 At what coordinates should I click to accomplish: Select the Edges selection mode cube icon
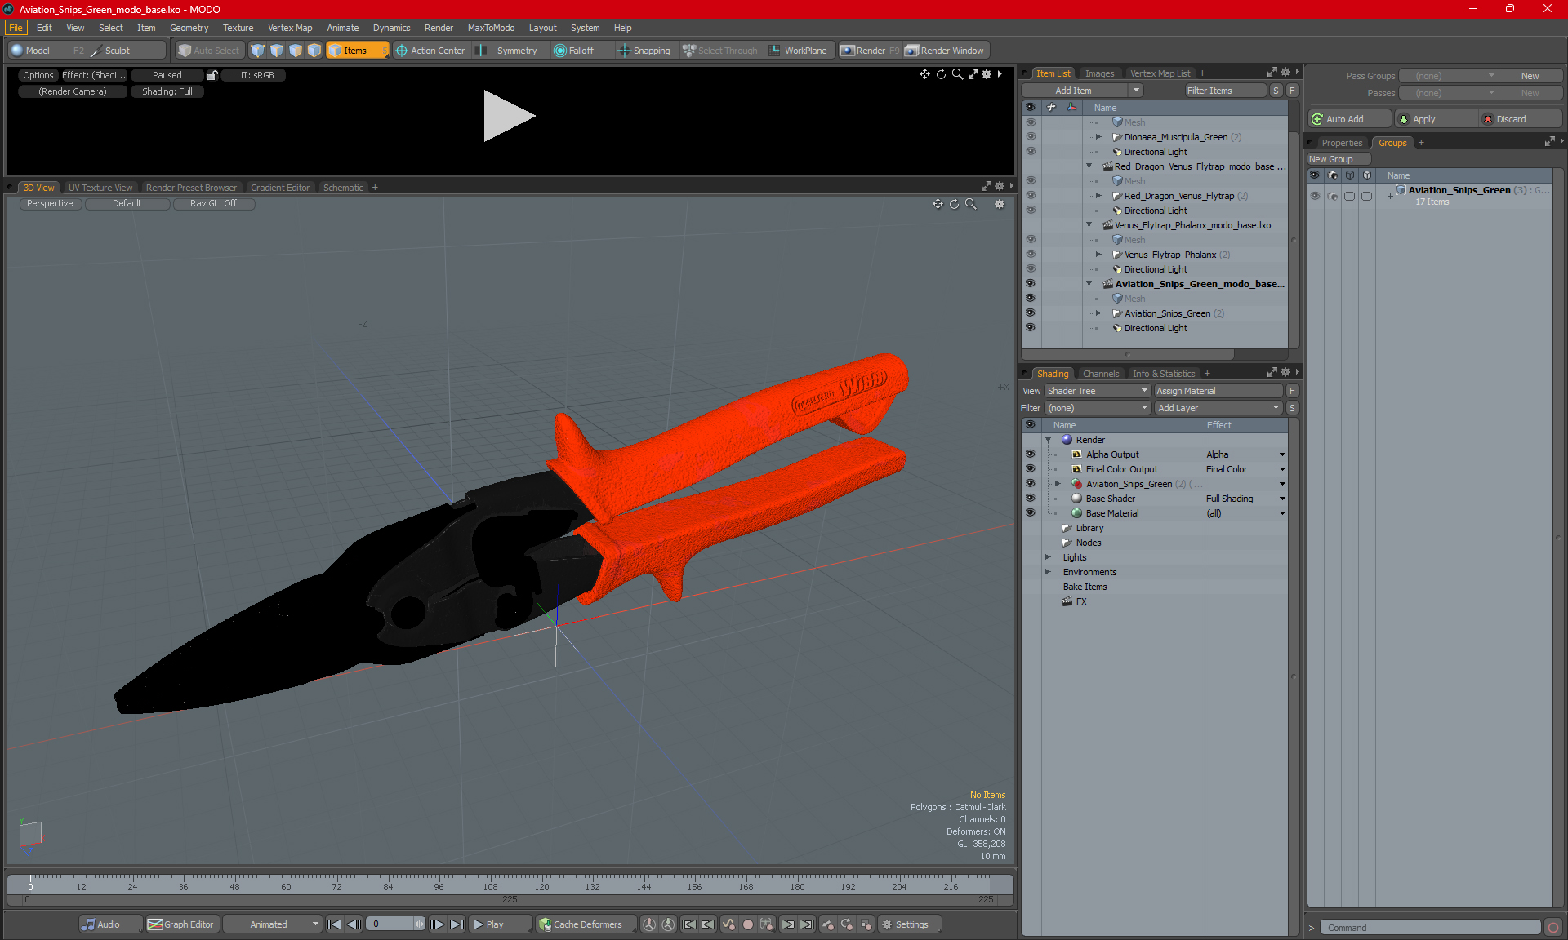277,51
